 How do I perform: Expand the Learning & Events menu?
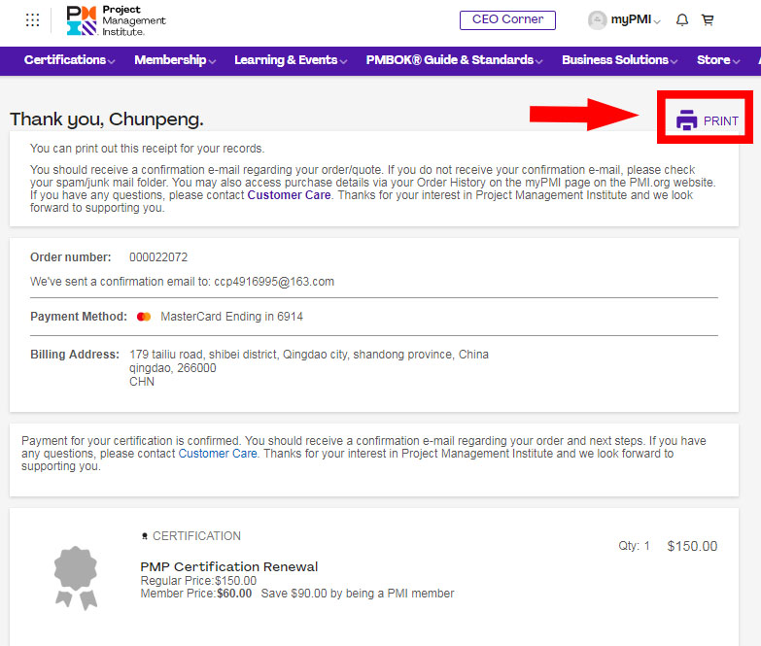point(291,60)
